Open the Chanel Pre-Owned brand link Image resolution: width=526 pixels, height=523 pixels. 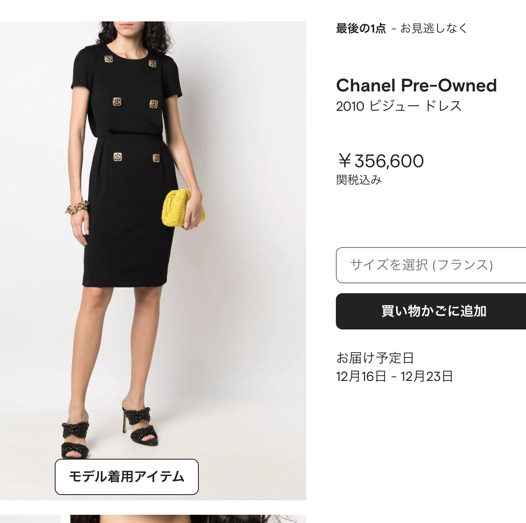(416, 86)
